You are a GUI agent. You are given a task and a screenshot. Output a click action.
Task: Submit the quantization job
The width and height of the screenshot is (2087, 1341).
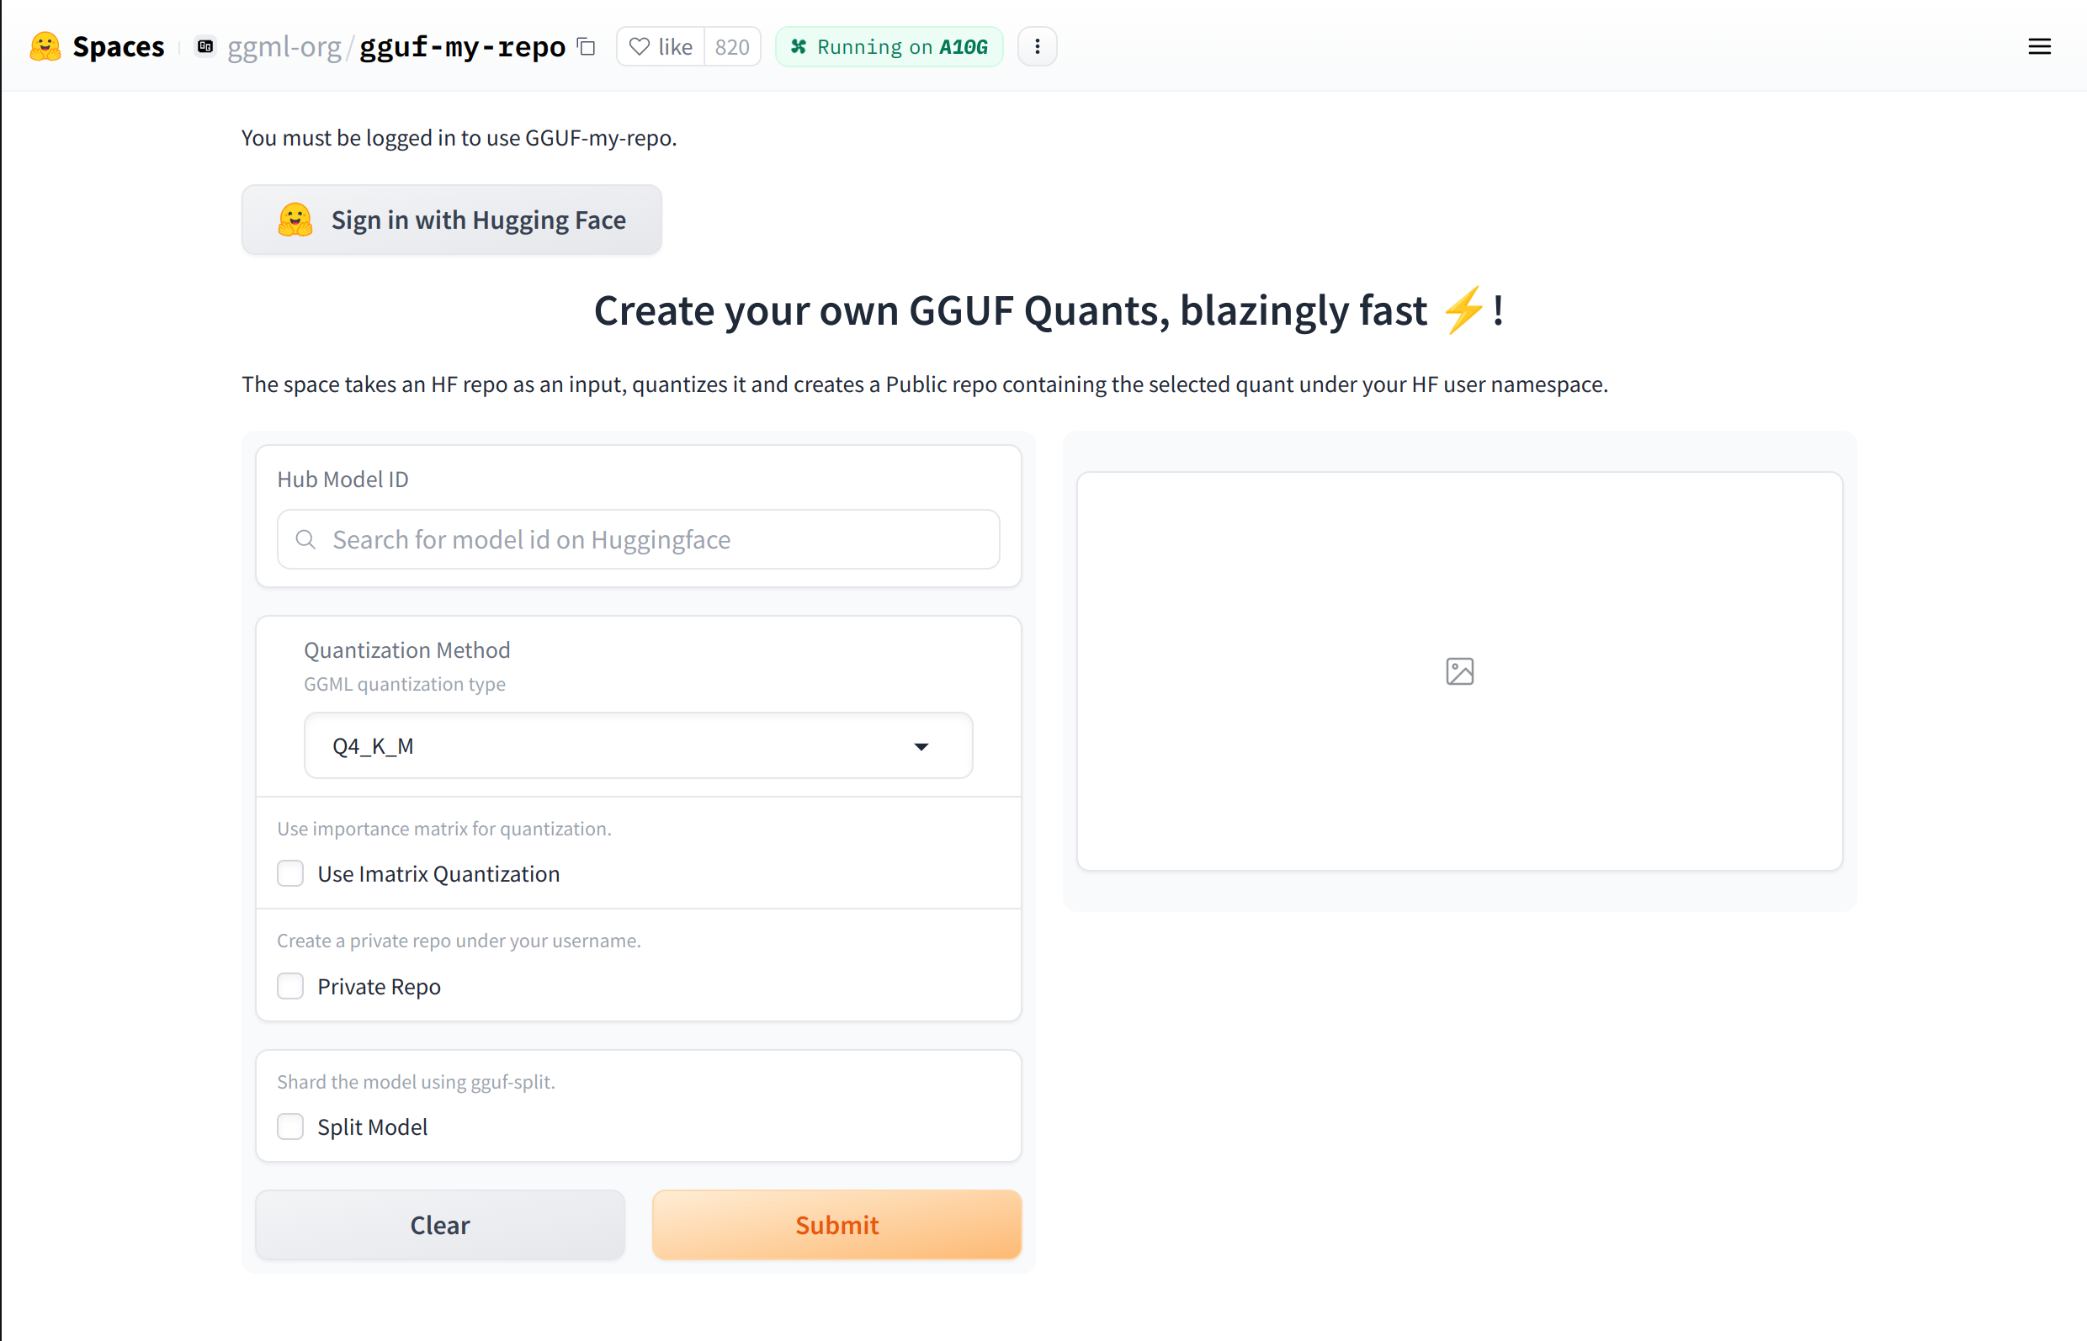click(836, 1224)
